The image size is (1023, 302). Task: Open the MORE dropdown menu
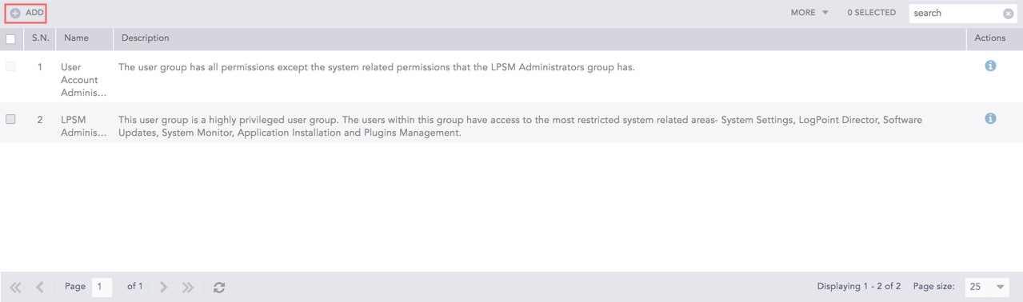(x=809, y=13)
